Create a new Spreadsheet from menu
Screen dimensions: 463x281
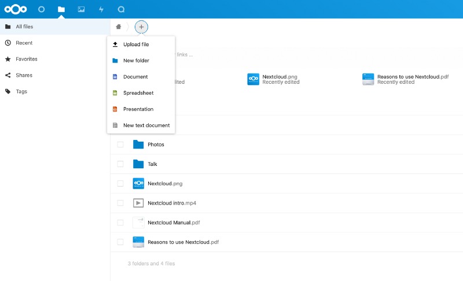(x=141, y=93)
